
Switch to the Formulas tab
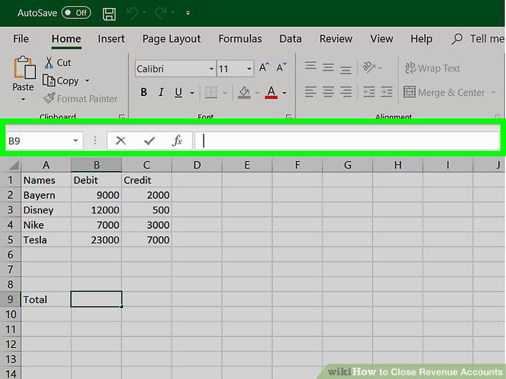click(240, 39)
